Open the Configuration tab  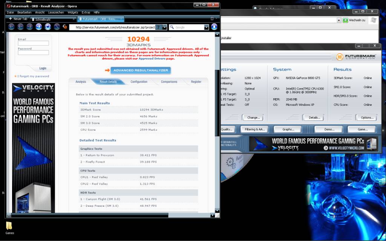[139, 82]
